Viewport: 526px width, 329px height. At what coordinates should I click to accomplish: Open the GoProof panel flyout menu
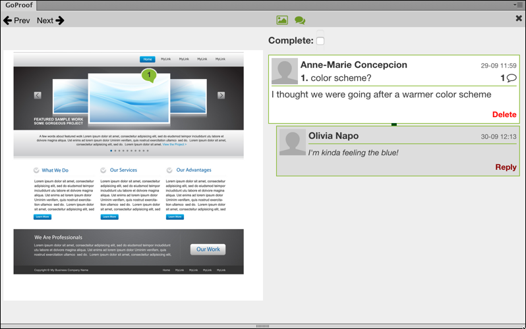coord(518,5)
